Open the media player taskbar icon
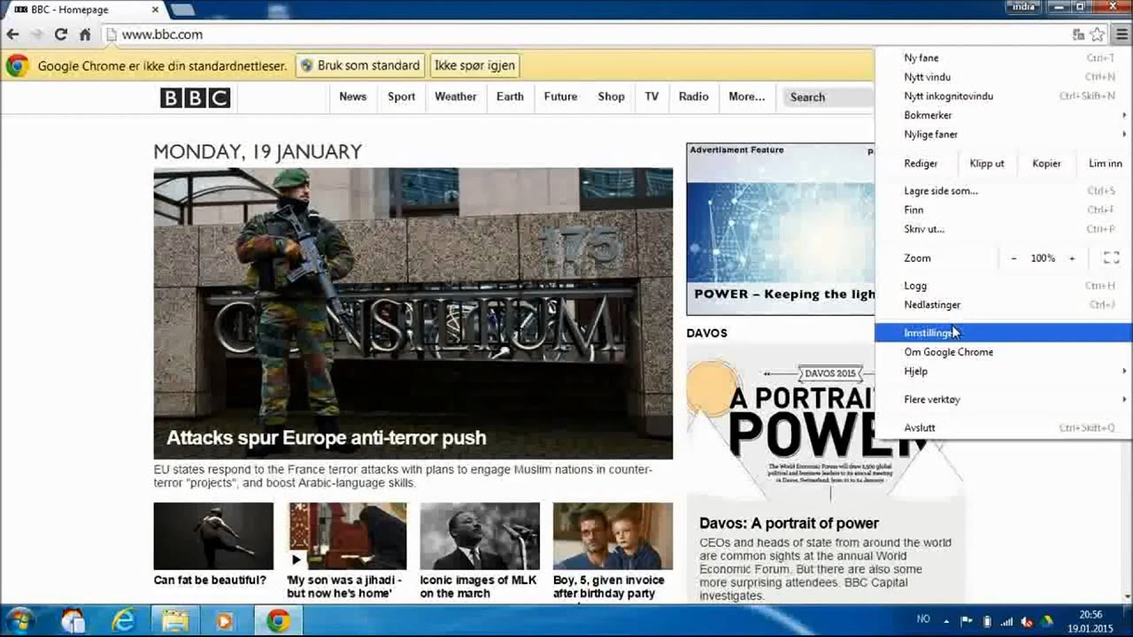Image resolution: width=1133 pixels, height=637 pixels. point(224,621)
